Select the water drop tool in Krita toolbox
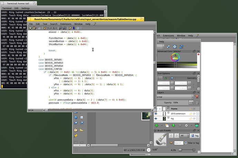This screenshot has height=158, width=238. (x=76, y=117)
